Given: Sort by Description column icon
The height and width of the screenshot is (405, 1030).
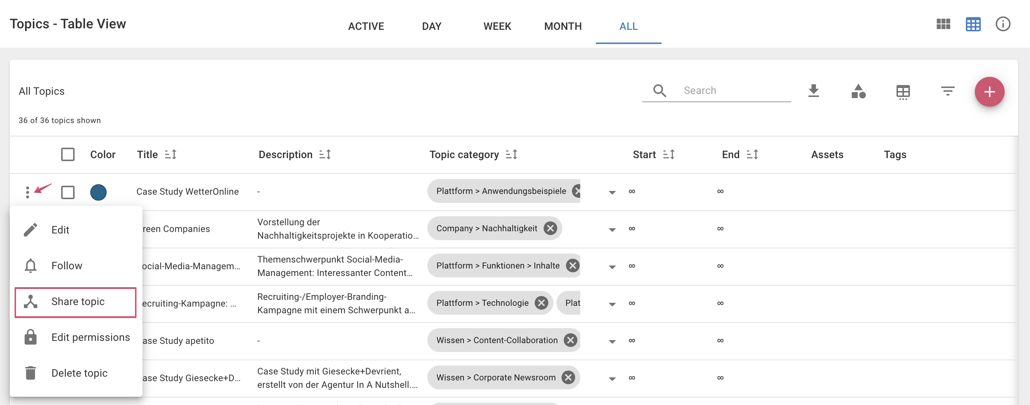Looking at the screenshot, I should (x=325, y=154).
